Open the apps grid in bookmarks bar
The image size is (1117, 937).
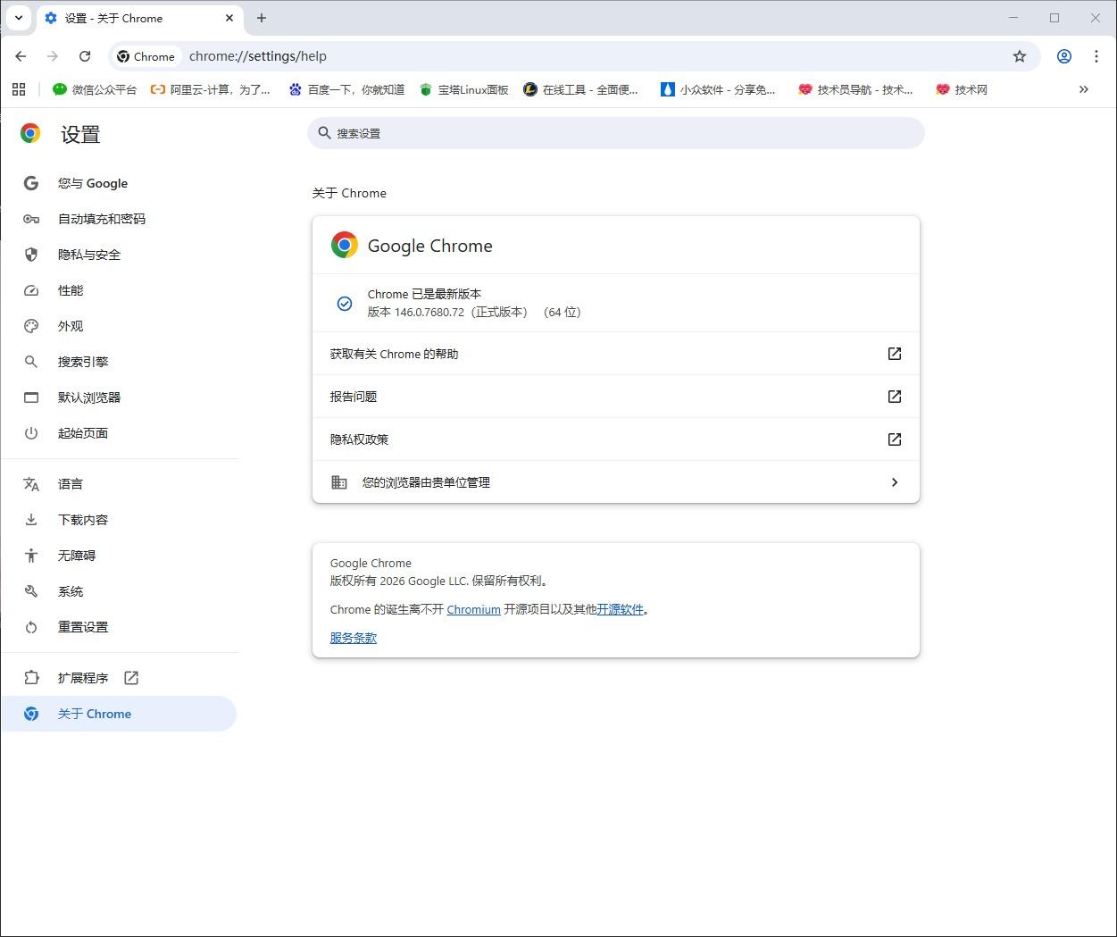[x=19, y=89]
